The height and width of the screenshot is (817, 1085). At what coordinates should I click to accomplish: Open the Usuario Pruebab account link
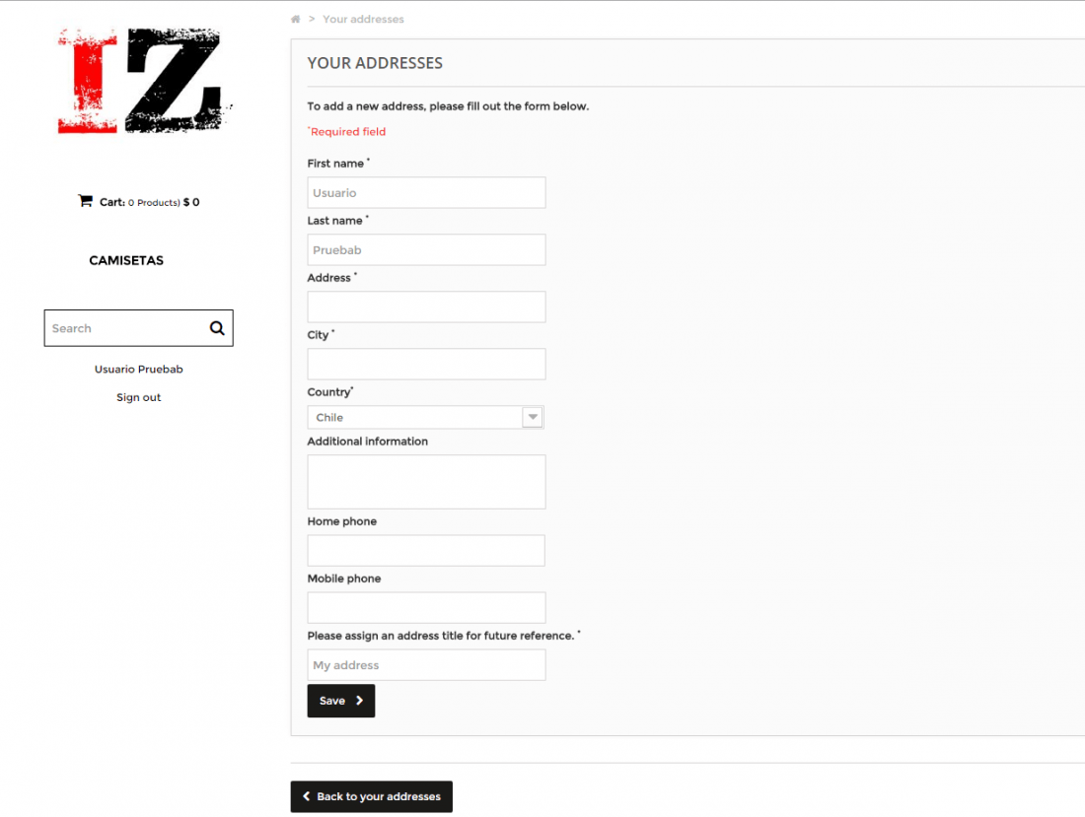(x=138, y=370)
